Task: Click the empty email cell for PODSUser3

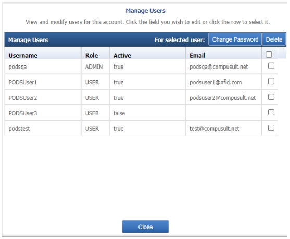Action: tap(223, 113)
